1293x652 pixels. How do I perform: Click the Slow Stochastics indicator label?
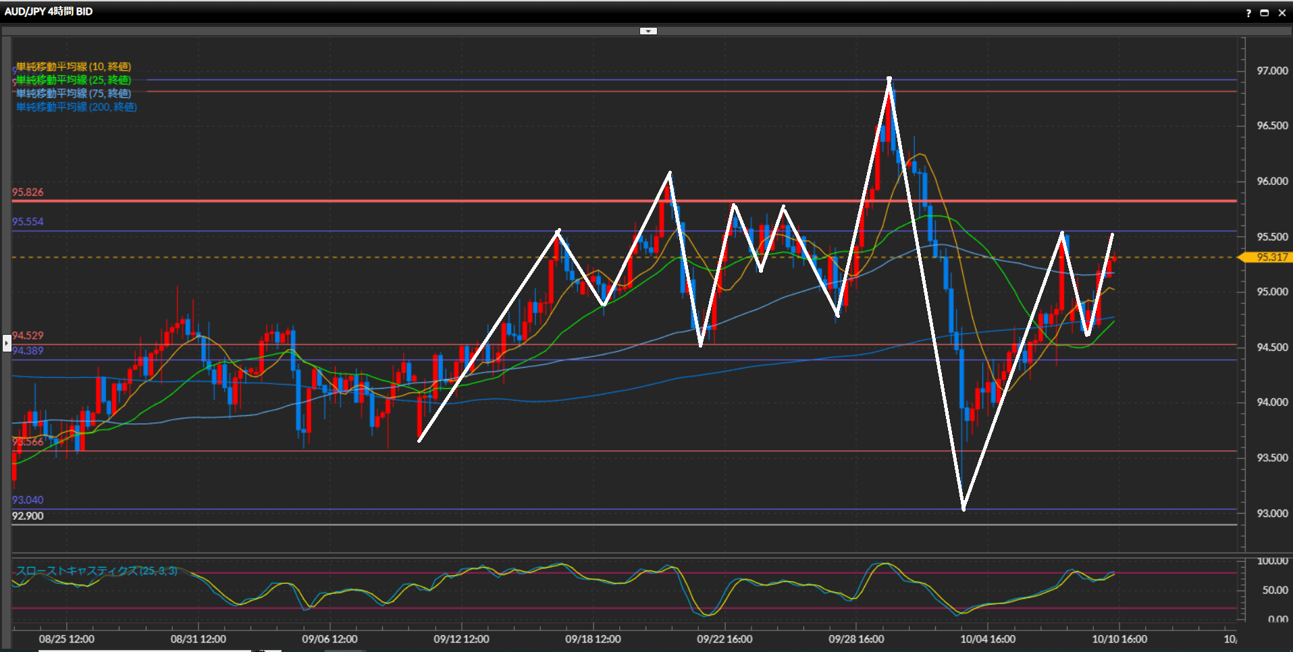tap(97, 571)
